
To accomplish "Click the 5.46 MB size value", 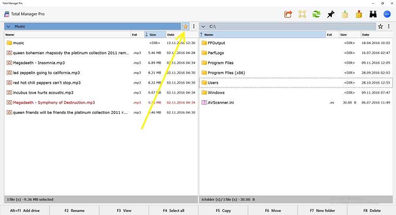I will pyautogui.click(x=154, y=53).
